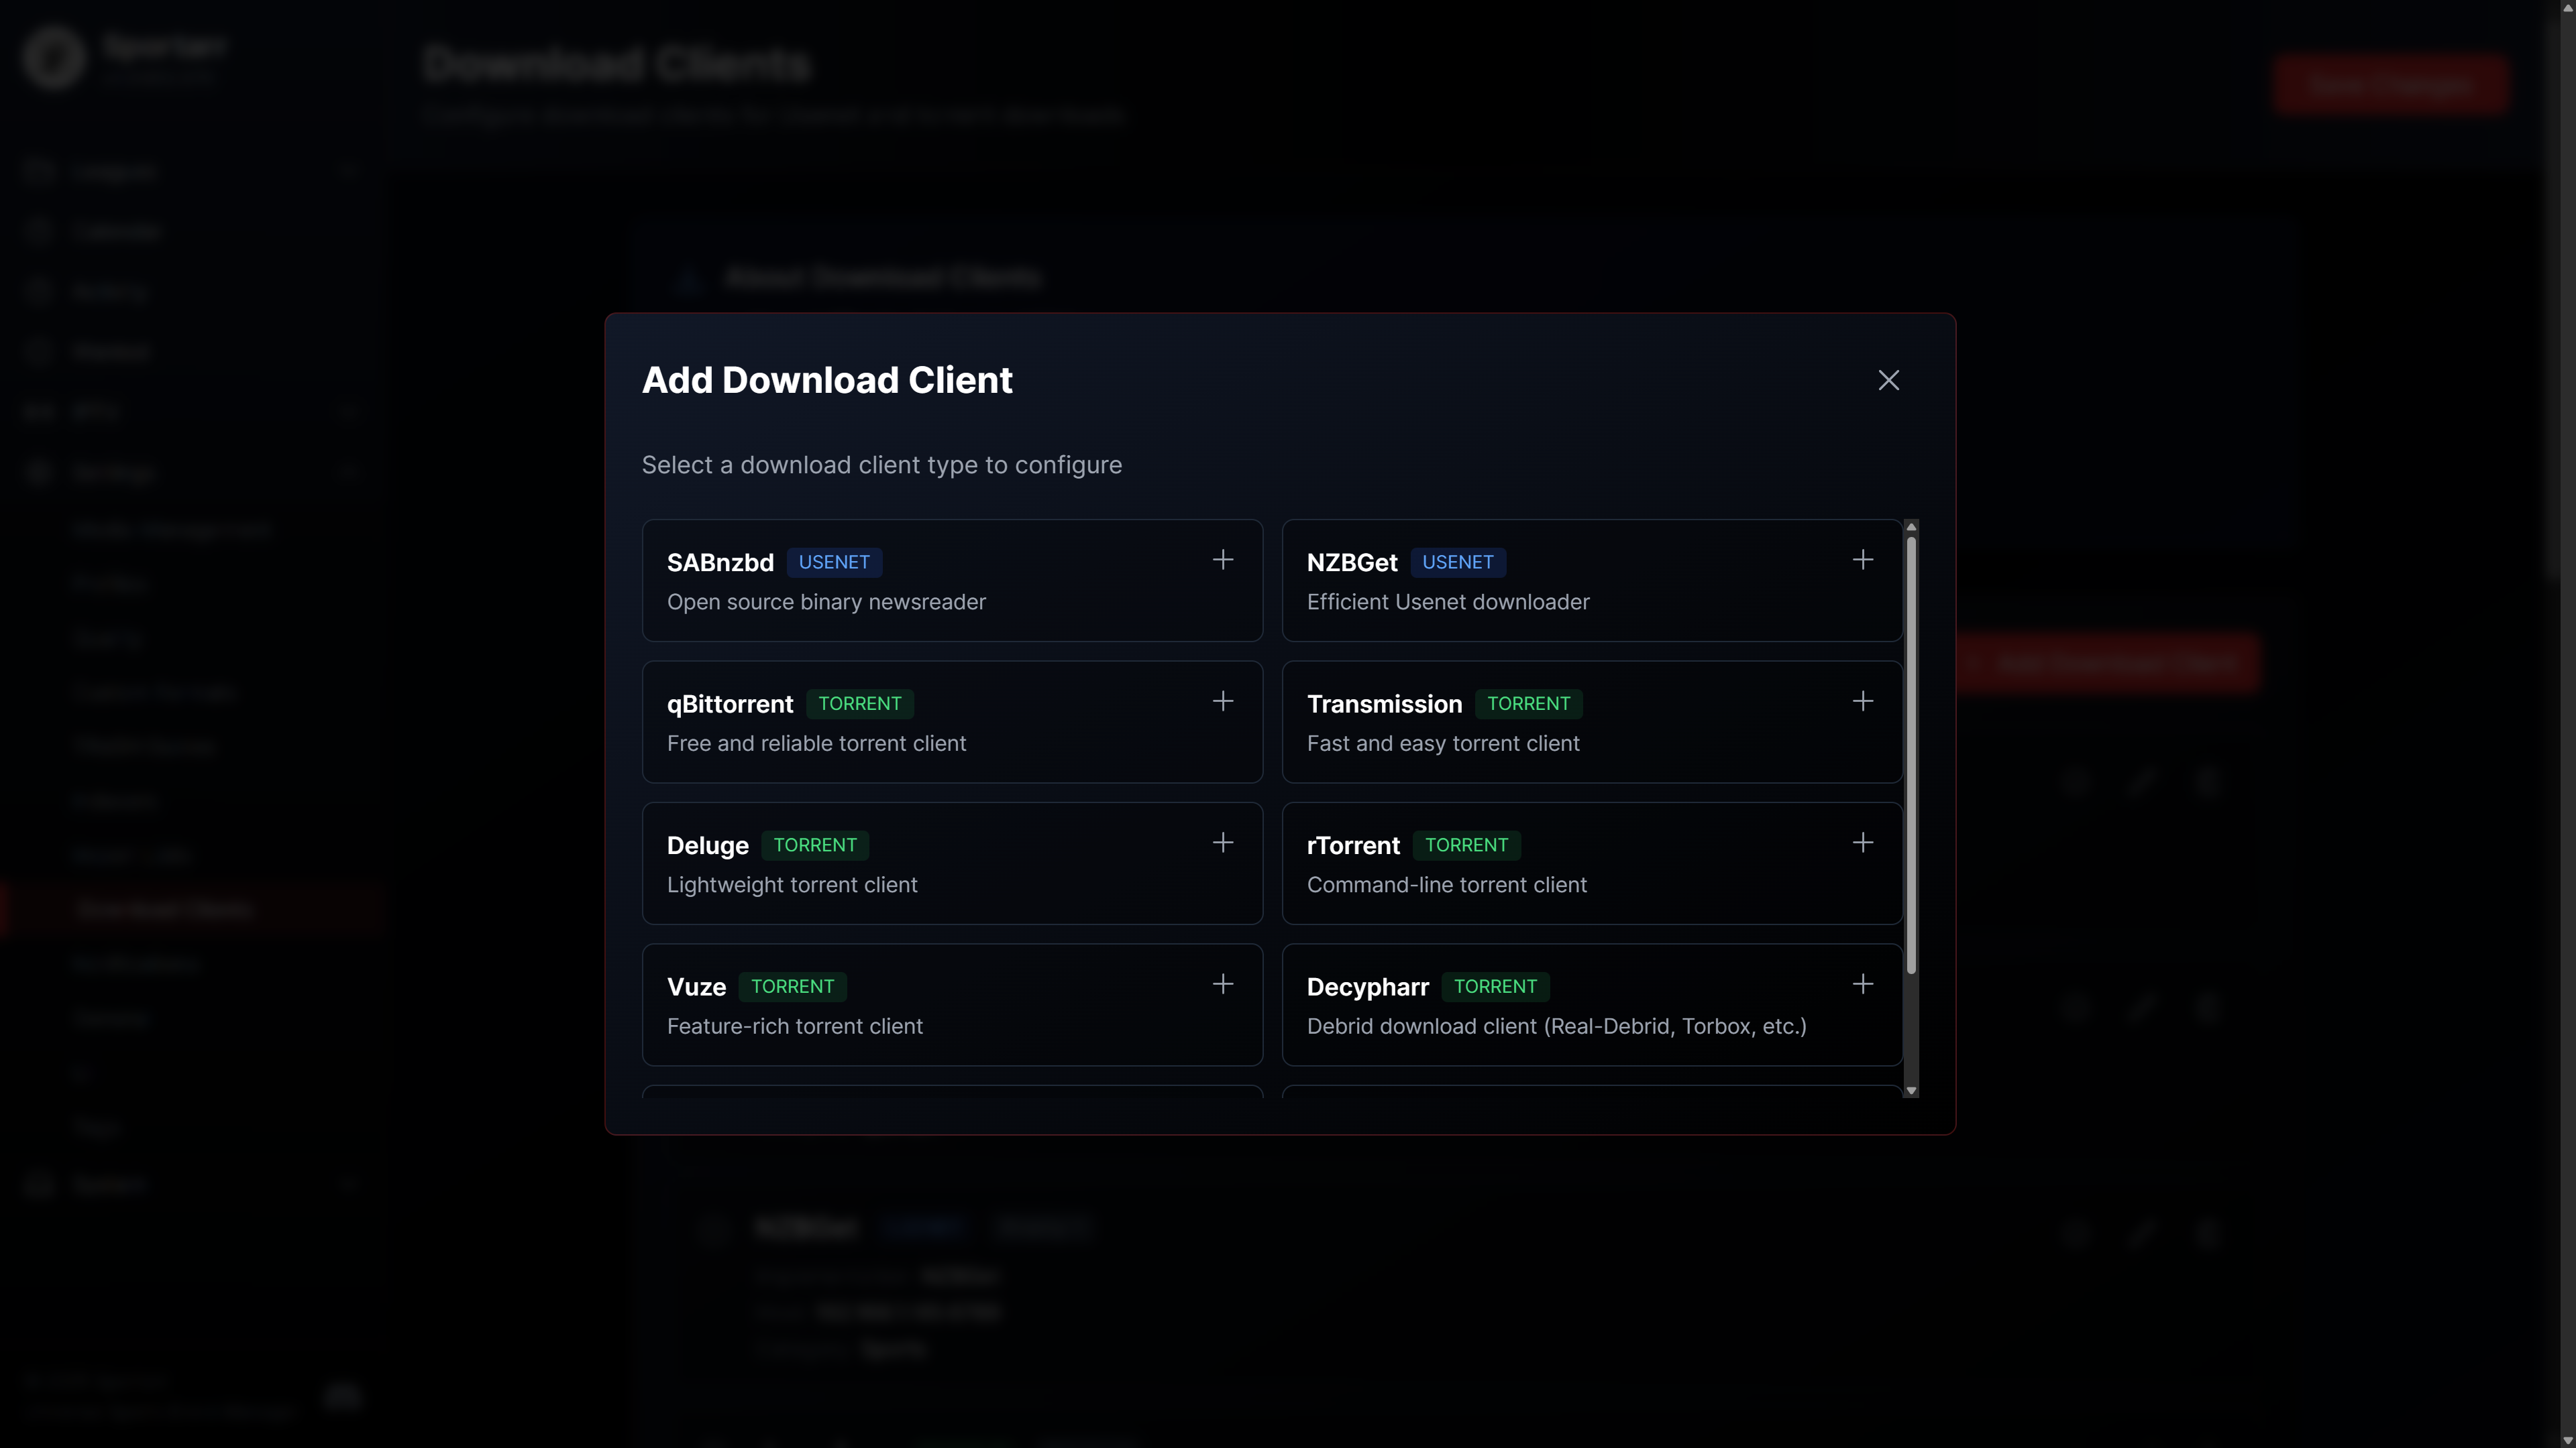The image size is (2576, 1448).
Task: Click the TORRENT badge on Deluge
Action: pyautogui.click(x=815, y=845)
